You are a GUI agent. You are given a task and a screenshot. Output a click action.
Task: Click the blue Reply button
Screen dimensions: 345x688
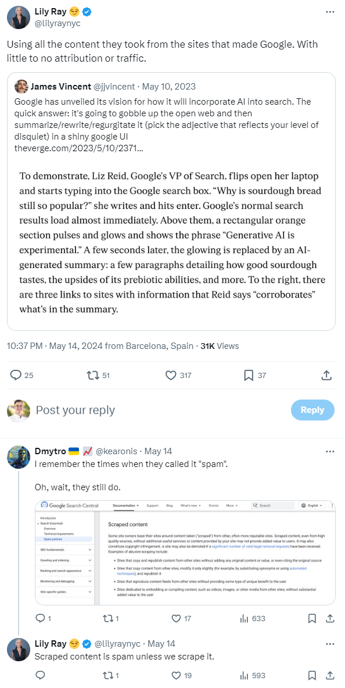coord(312,410)
